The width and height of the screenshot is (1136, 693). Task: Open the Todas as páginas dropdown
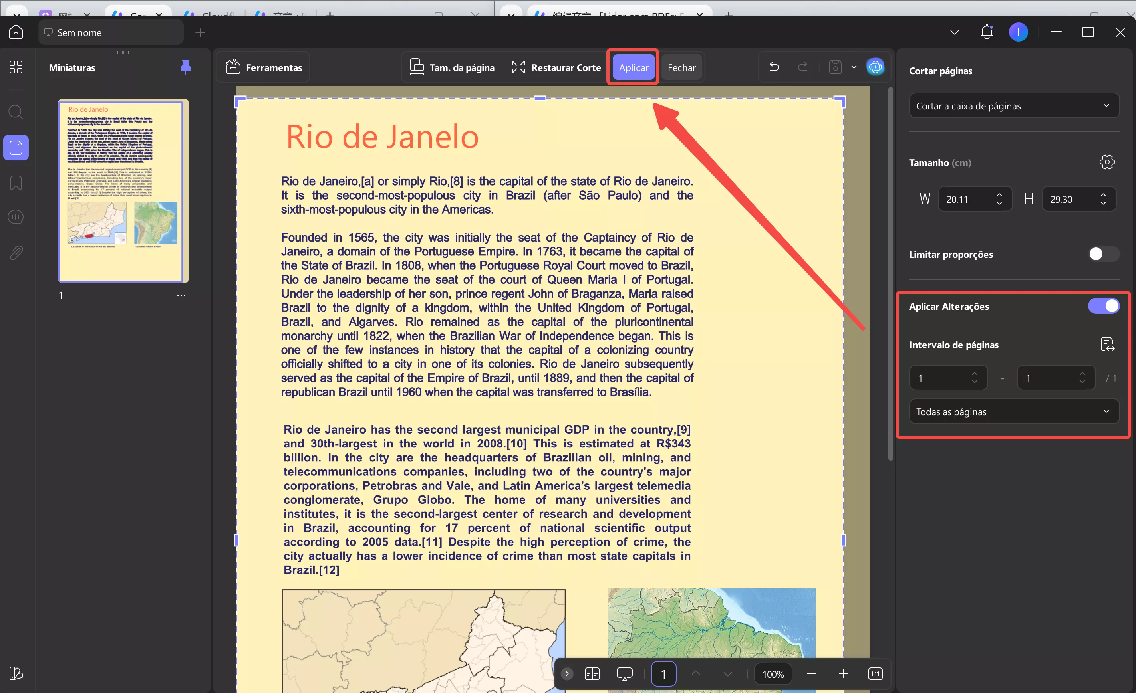click(x=1013, y=412)
